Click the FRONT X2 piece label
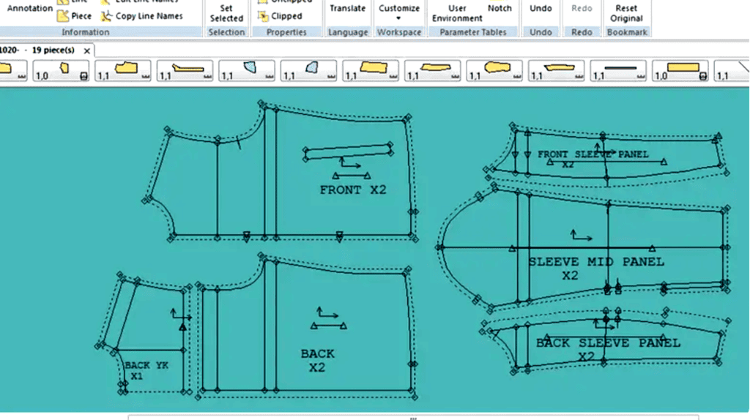750x420 pixels. point(352,190)
